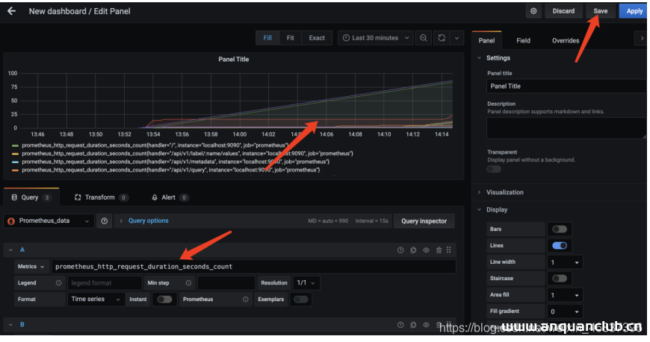Refresh the dashboard with the refresh icon
650x342 pixels.
tap(442, 38)
